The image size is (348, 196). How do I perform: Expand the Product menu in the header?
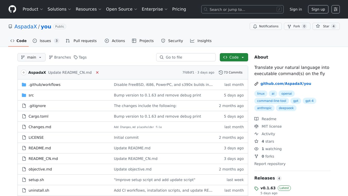point(33,9)
